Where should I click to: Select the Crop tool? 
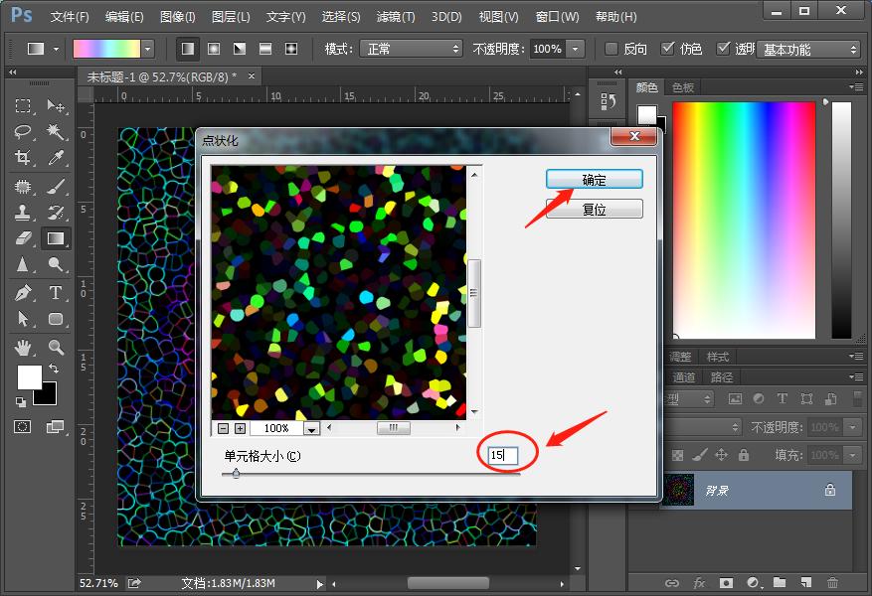pyautogui.click(x=23, y=159)
